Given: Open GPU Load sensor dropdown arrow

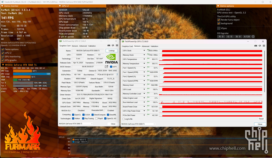Looking at the screenshot, I should point(144,89).
